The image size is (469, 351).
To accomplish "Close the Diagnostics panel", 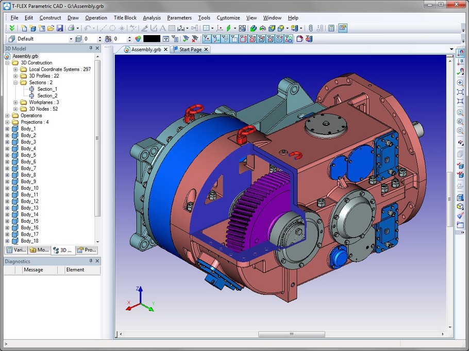I will click(97, 261).
